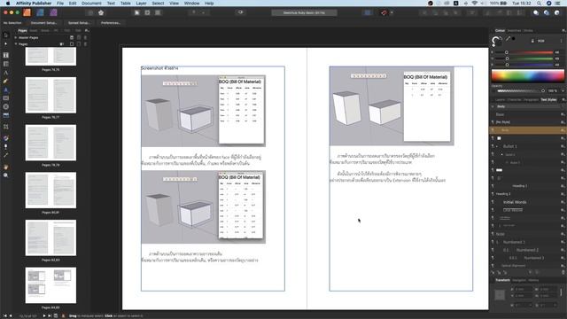The height and width of the screenshot is (319, 567).
Task: Open Text Styles panel options menu
Action: [x=563, y=99]
